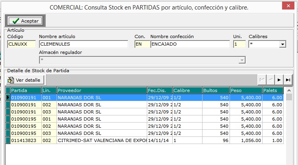Expand the Calibres dropdown

coord(282,44)
